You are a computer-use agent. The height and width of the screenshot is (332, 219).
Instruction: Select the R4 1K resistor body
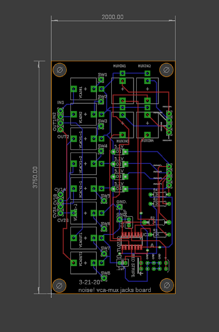(x=159, y=195)
